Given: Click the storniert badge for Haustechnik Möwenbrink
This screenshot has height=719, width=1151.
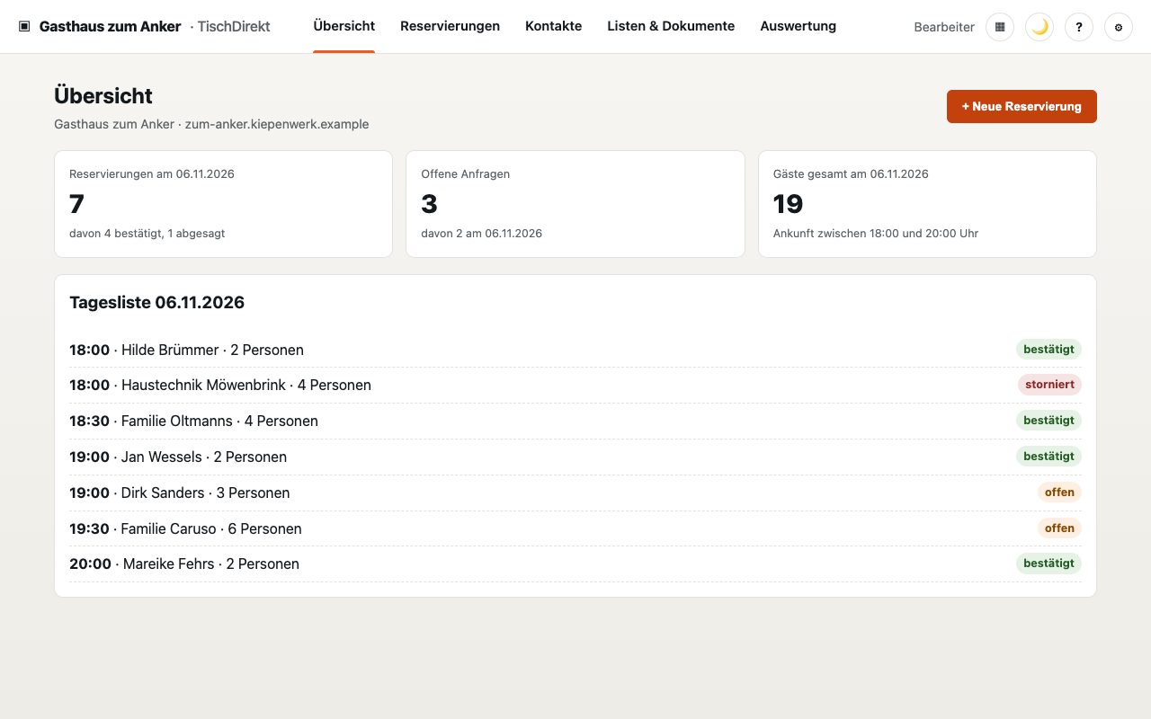Looking at the screenshot, I should (x=1049, y=385).
